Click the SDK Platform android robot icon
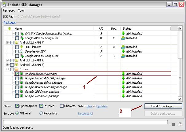Screen dimensions: 186x132 click(x=22, y=47)
